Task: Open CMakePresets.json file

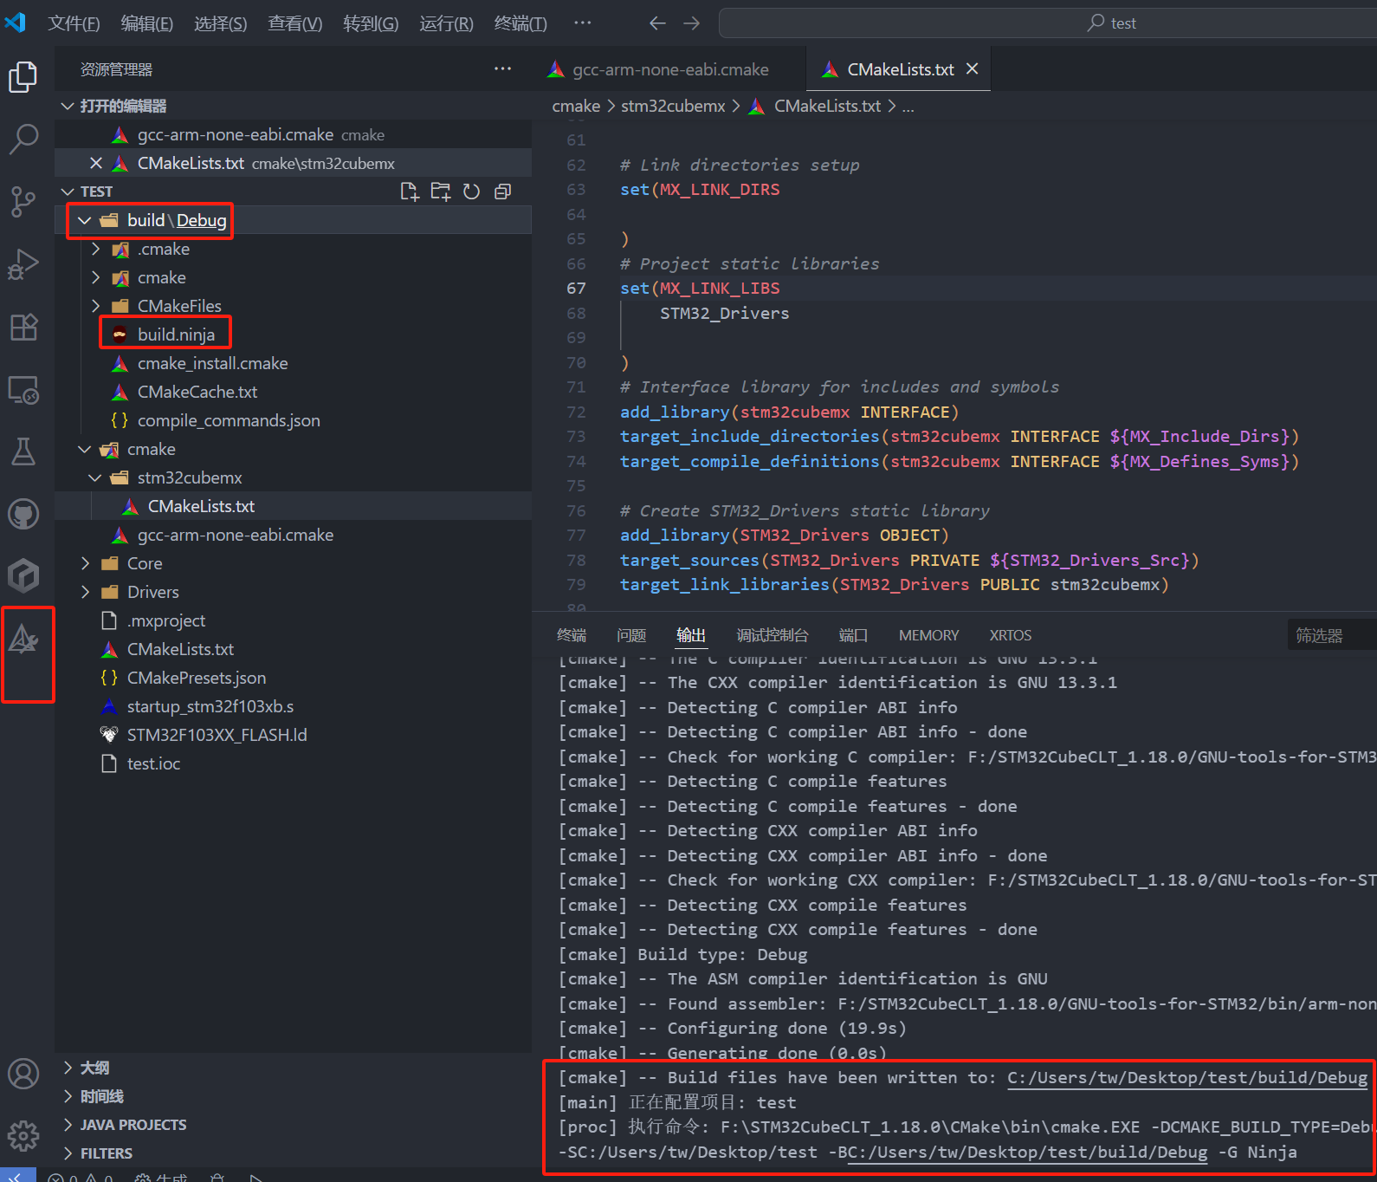Action: [x=197, y=678]
